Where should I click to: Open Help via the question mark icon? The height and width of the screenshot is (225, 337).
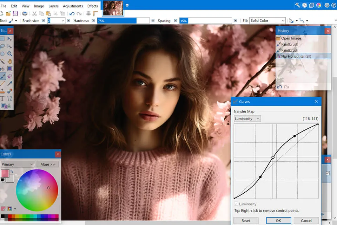pos(334,5)
